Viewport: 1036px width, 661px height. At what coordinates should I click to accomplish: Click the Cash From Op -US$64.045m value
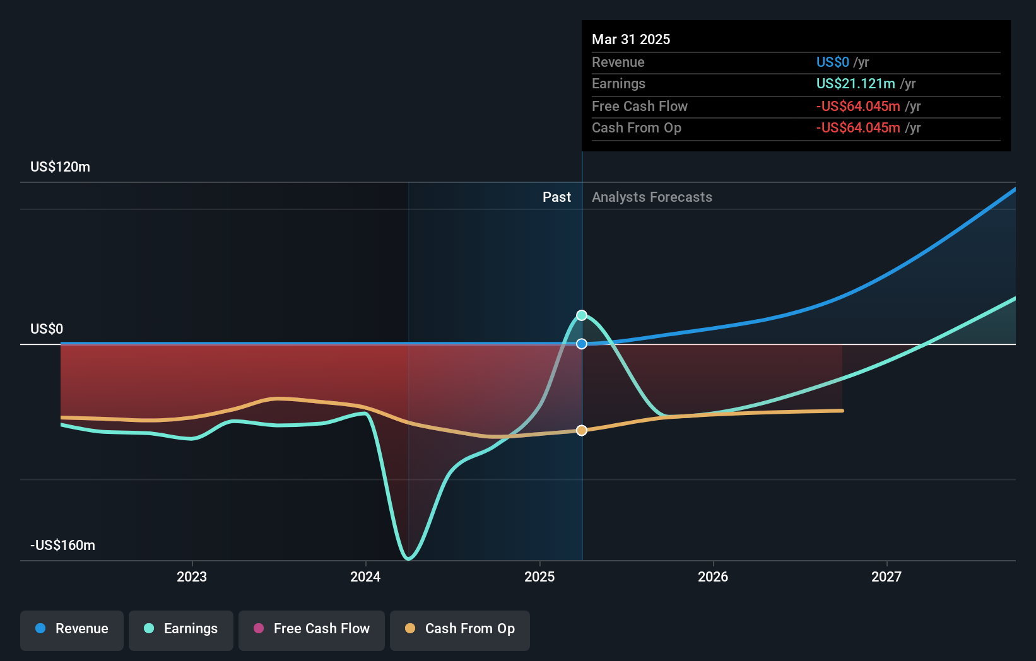(858, 128)
